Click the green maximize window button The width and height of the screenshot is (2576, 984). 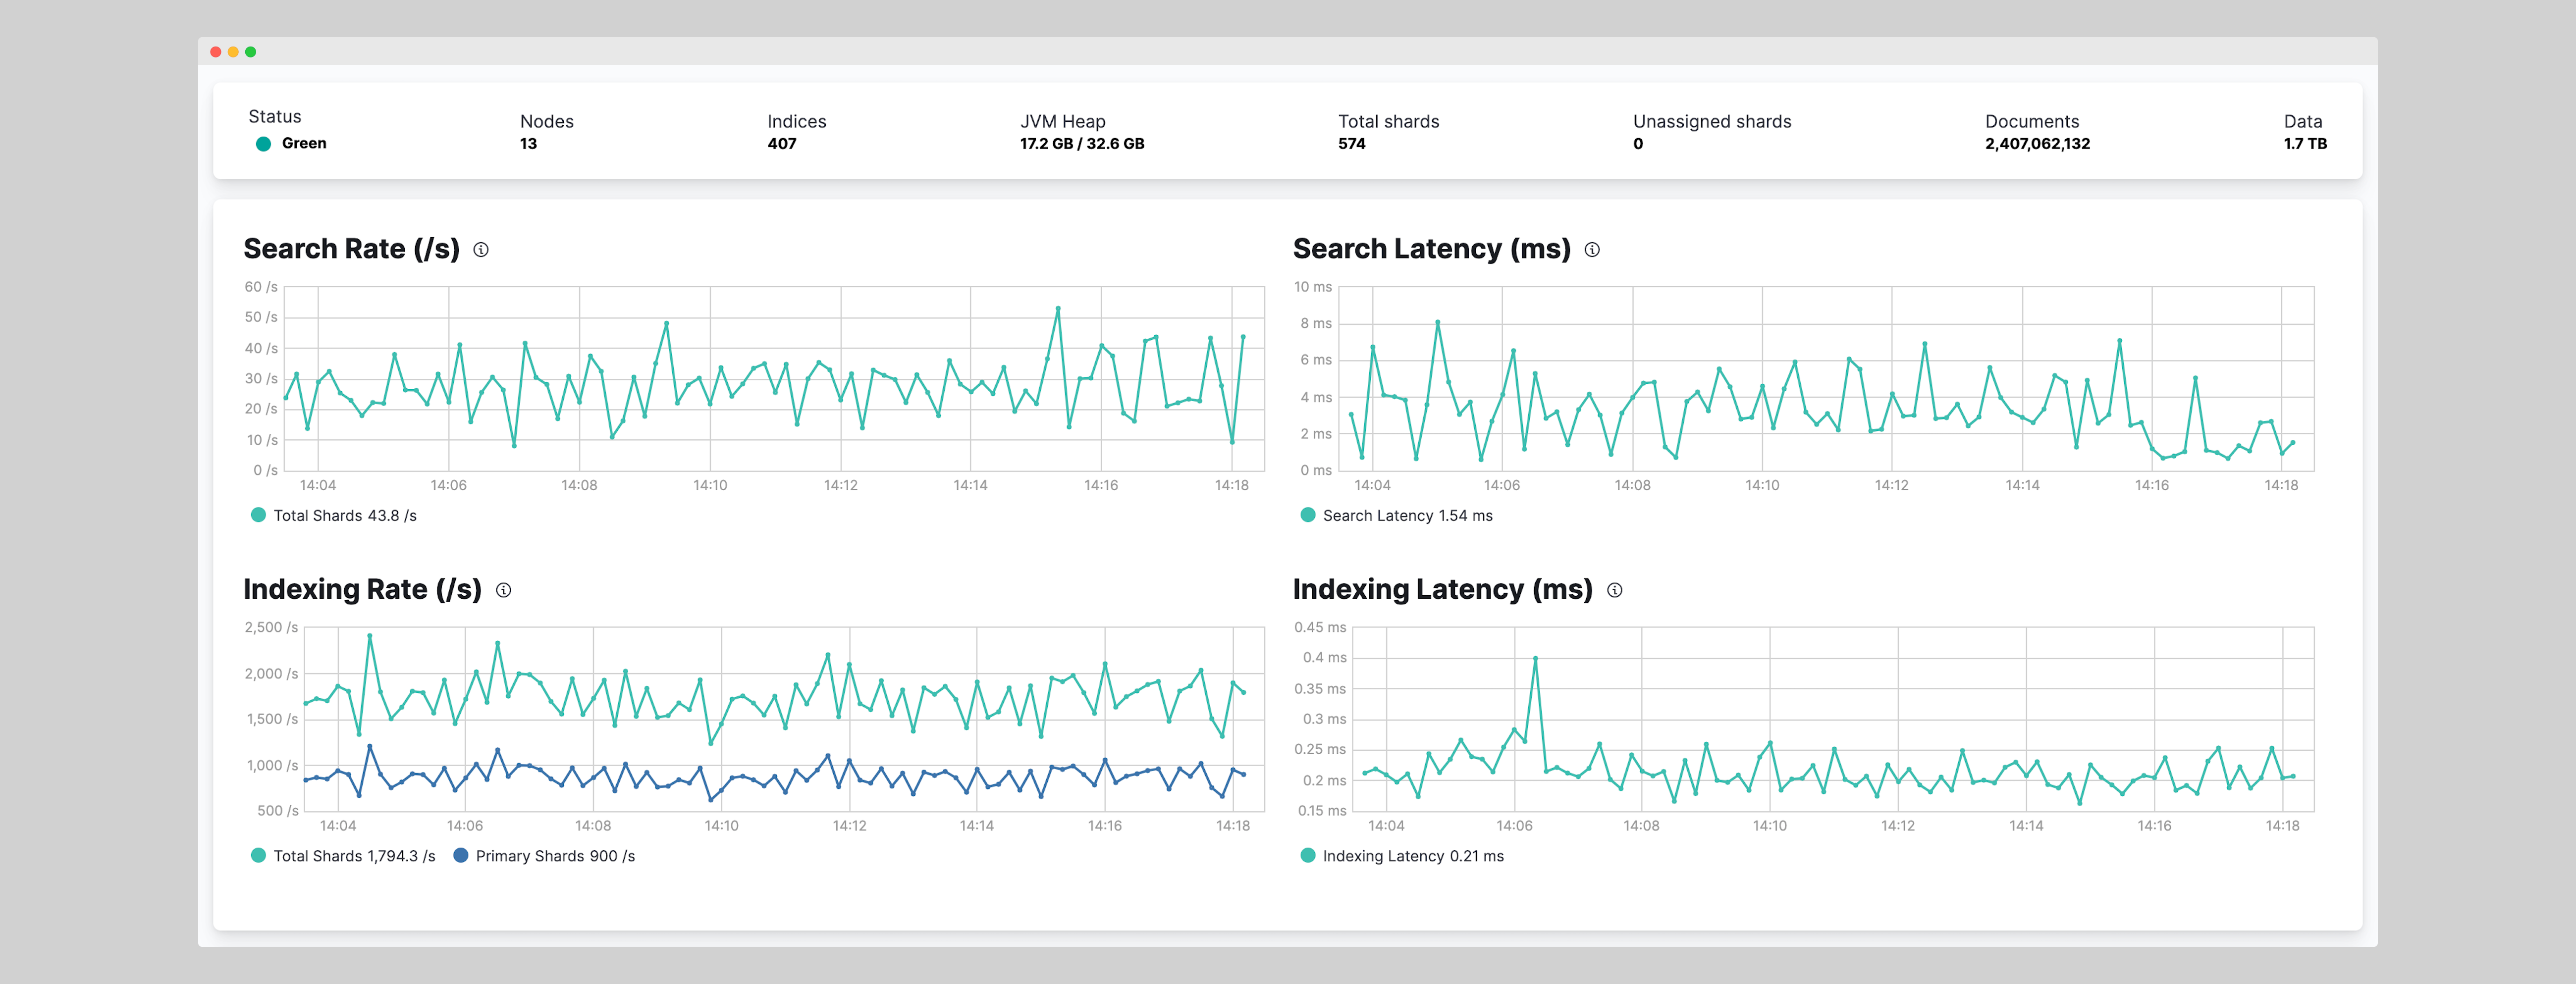(x=251, y=52)
